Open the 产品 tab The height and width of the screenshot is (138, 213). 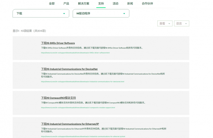click(x=66, y=3)
